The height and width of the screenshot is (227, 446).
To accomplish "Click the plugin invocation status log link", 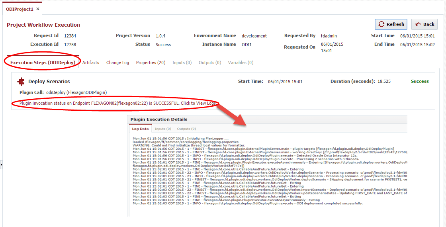I will pos(117,103).
